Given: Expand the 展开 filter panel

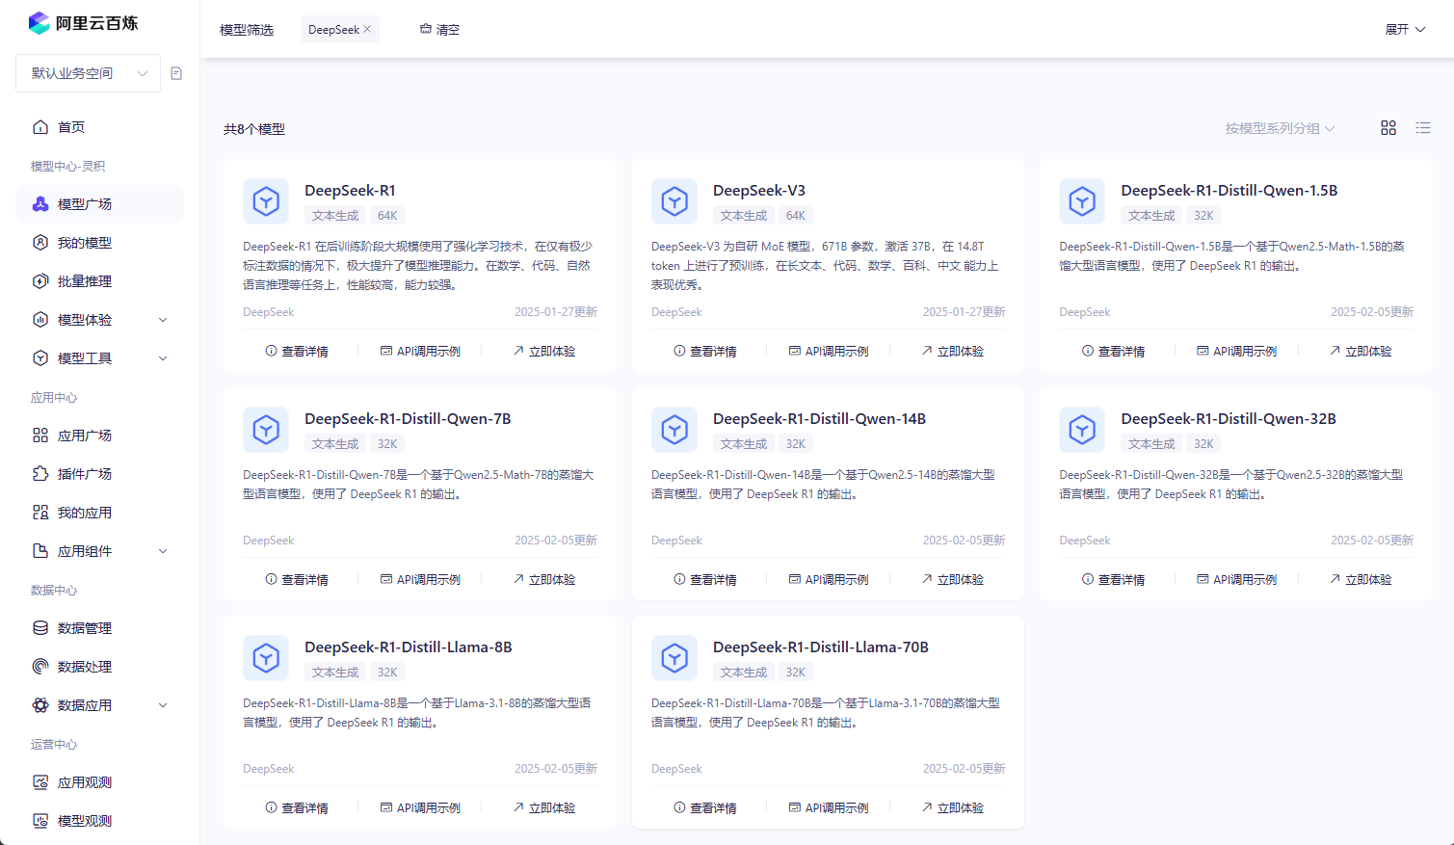Looking at the screenshot, I should click(1405, 30).
